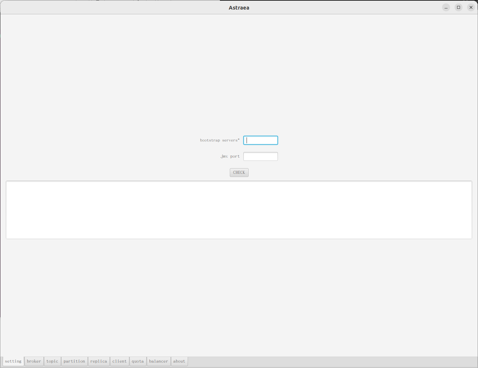Switch to the replica tab
Screen dimensions: 478x368
(99, 361)
